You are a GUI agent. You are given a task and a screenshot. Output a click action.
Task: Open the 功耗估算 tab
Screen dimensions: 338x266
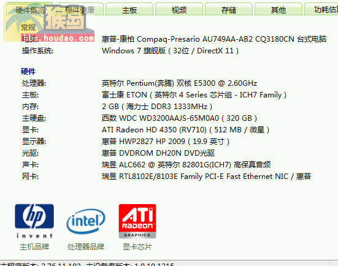[x=322, y=10]
